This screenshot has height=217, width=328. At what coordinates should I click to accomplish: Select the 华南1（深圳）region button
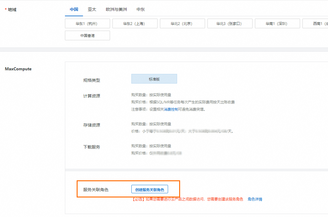(x=277, y=23)
